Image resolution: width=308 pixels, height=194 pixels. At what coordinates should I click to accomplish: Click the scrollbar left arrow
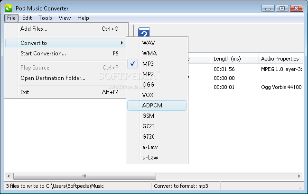pyautogui.click(x=9, y=176)
